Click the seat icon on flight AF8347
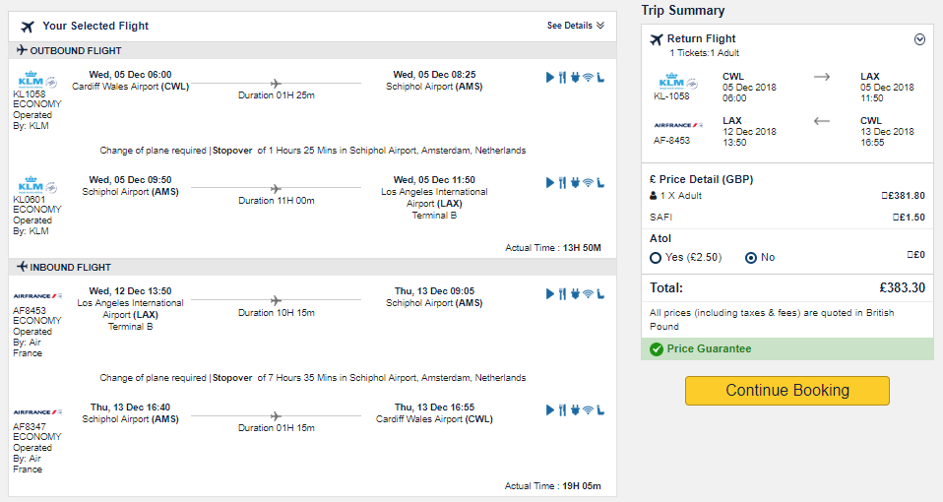 click(x=600, y=410)
